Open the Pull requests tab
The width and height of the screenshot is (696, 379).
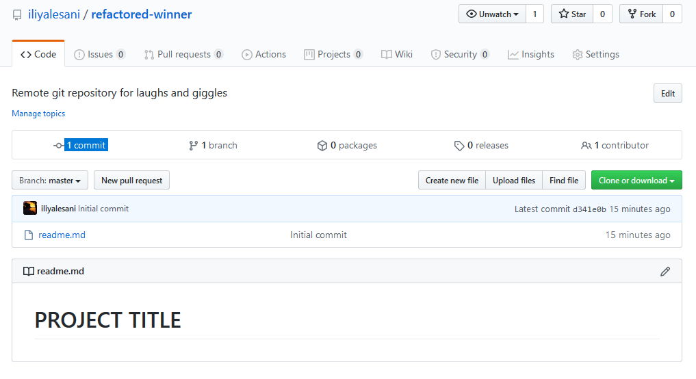183,54
